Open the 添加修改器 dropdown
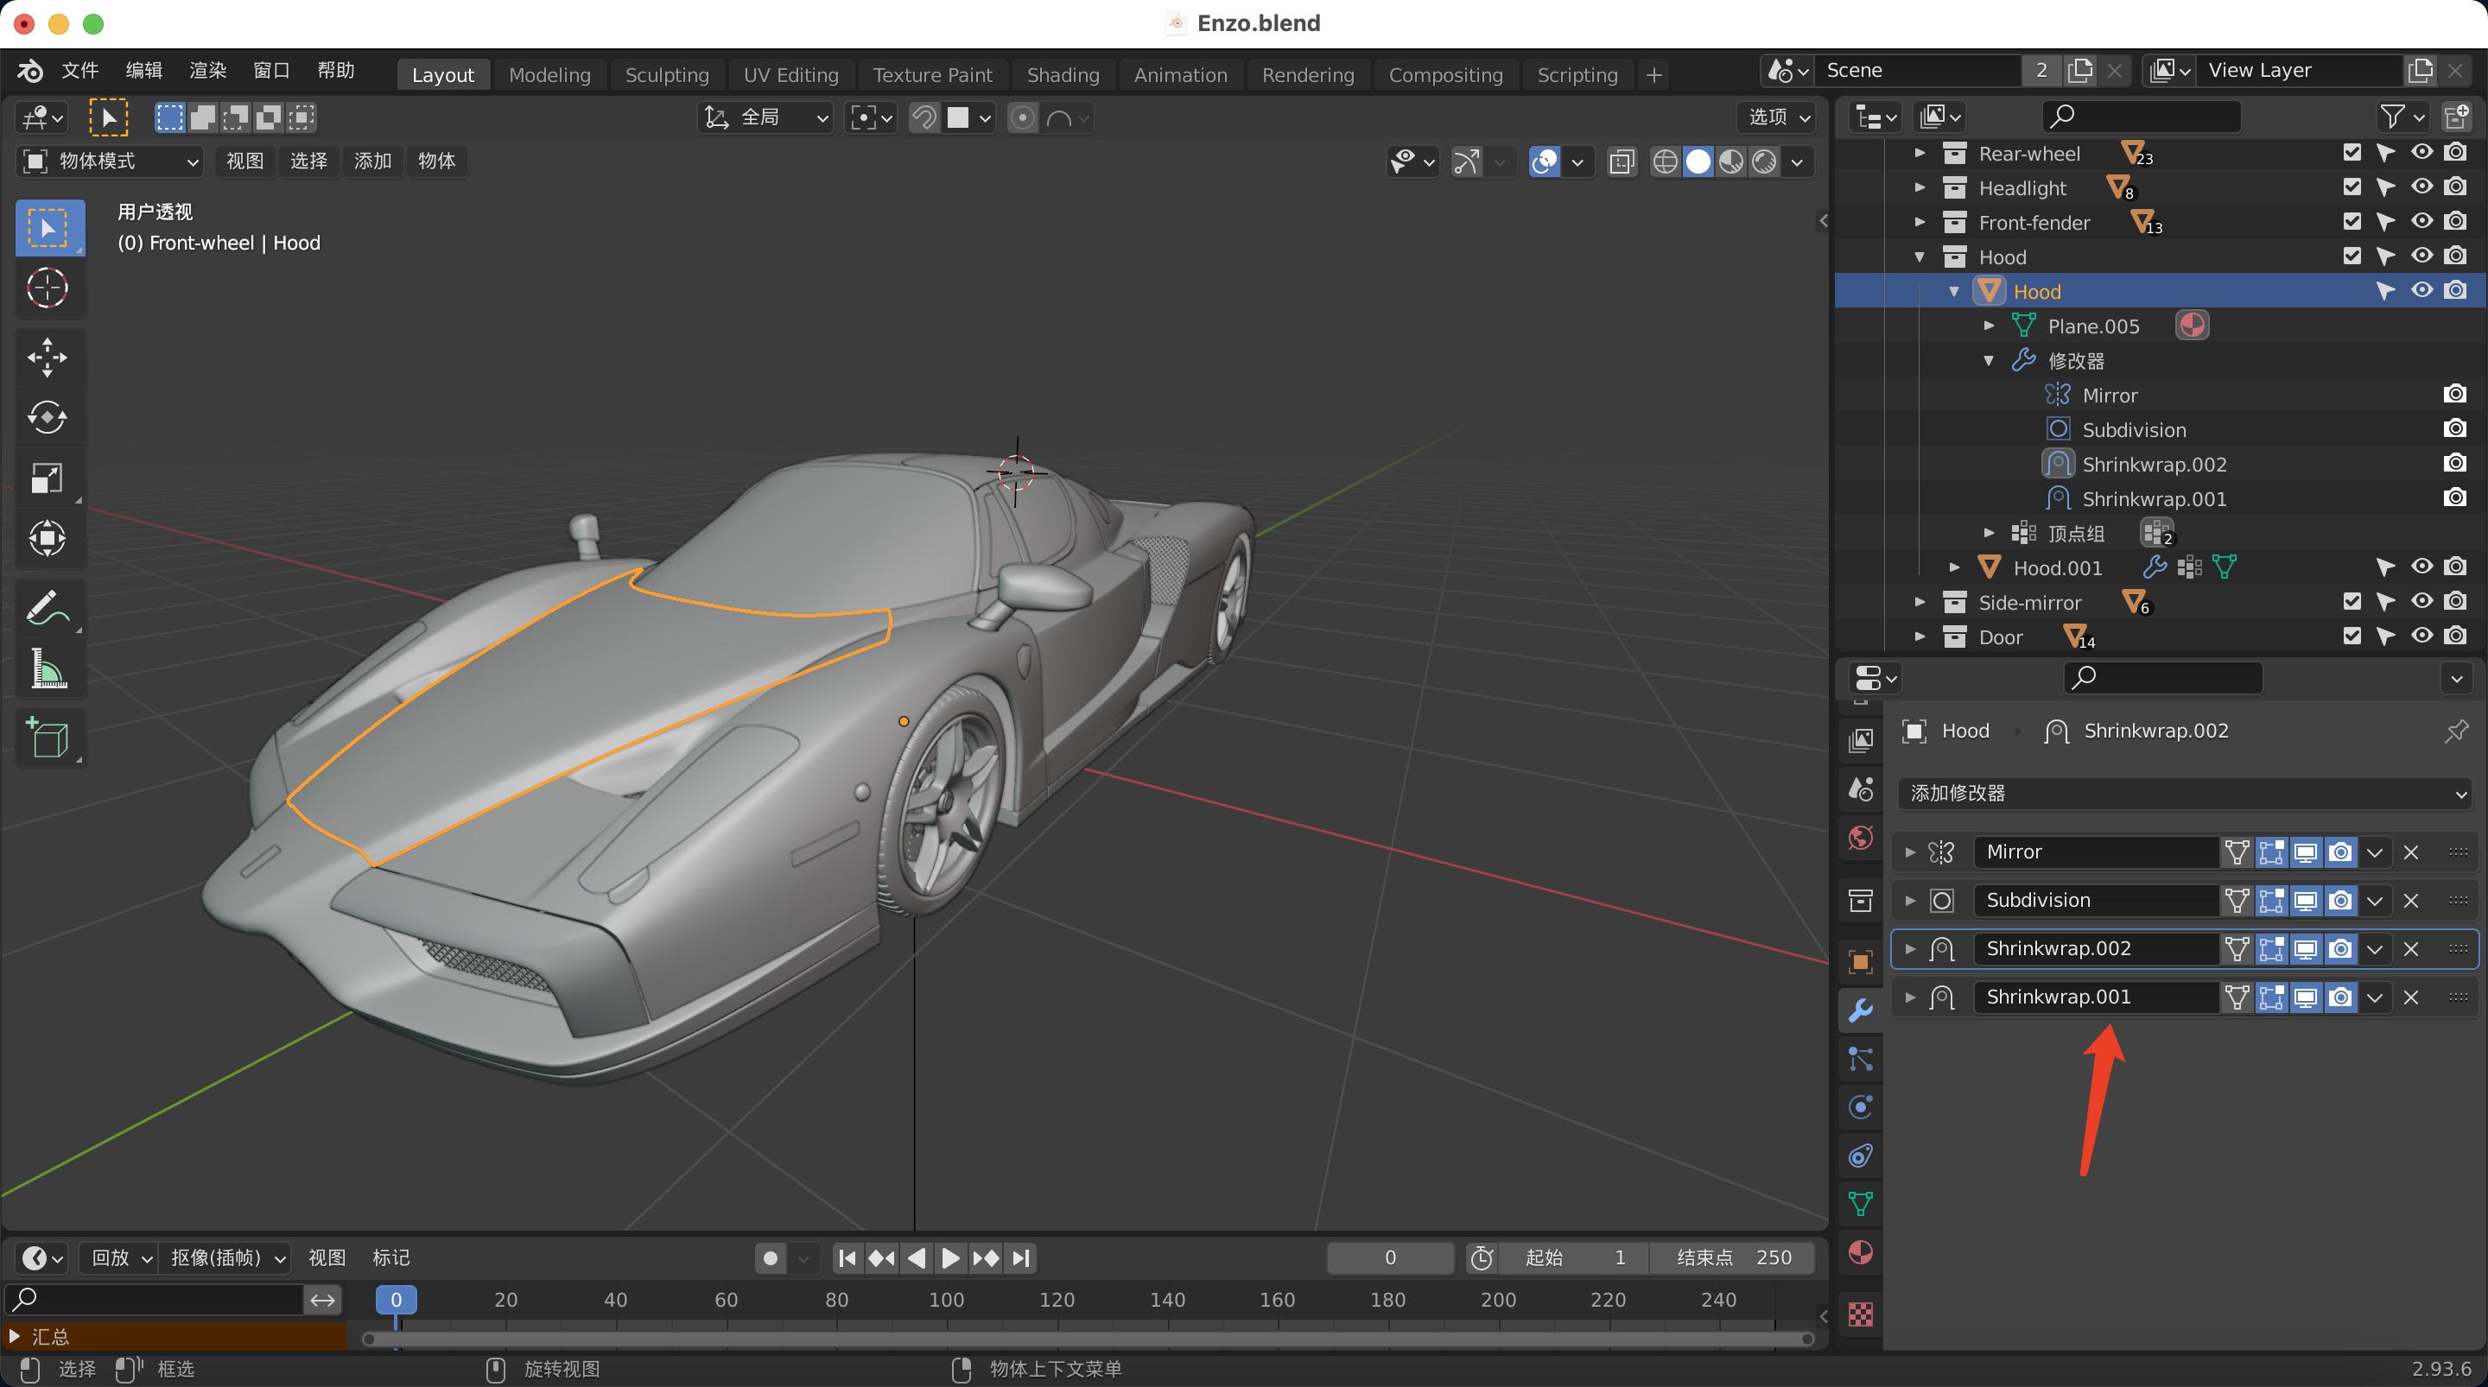Screen dimensions: 2488x1387 [x=2184, y=793]
